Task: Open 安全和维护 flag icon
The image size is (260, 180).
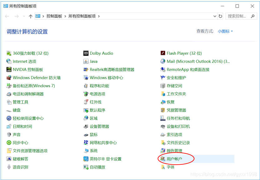Action: pos(163,78)
